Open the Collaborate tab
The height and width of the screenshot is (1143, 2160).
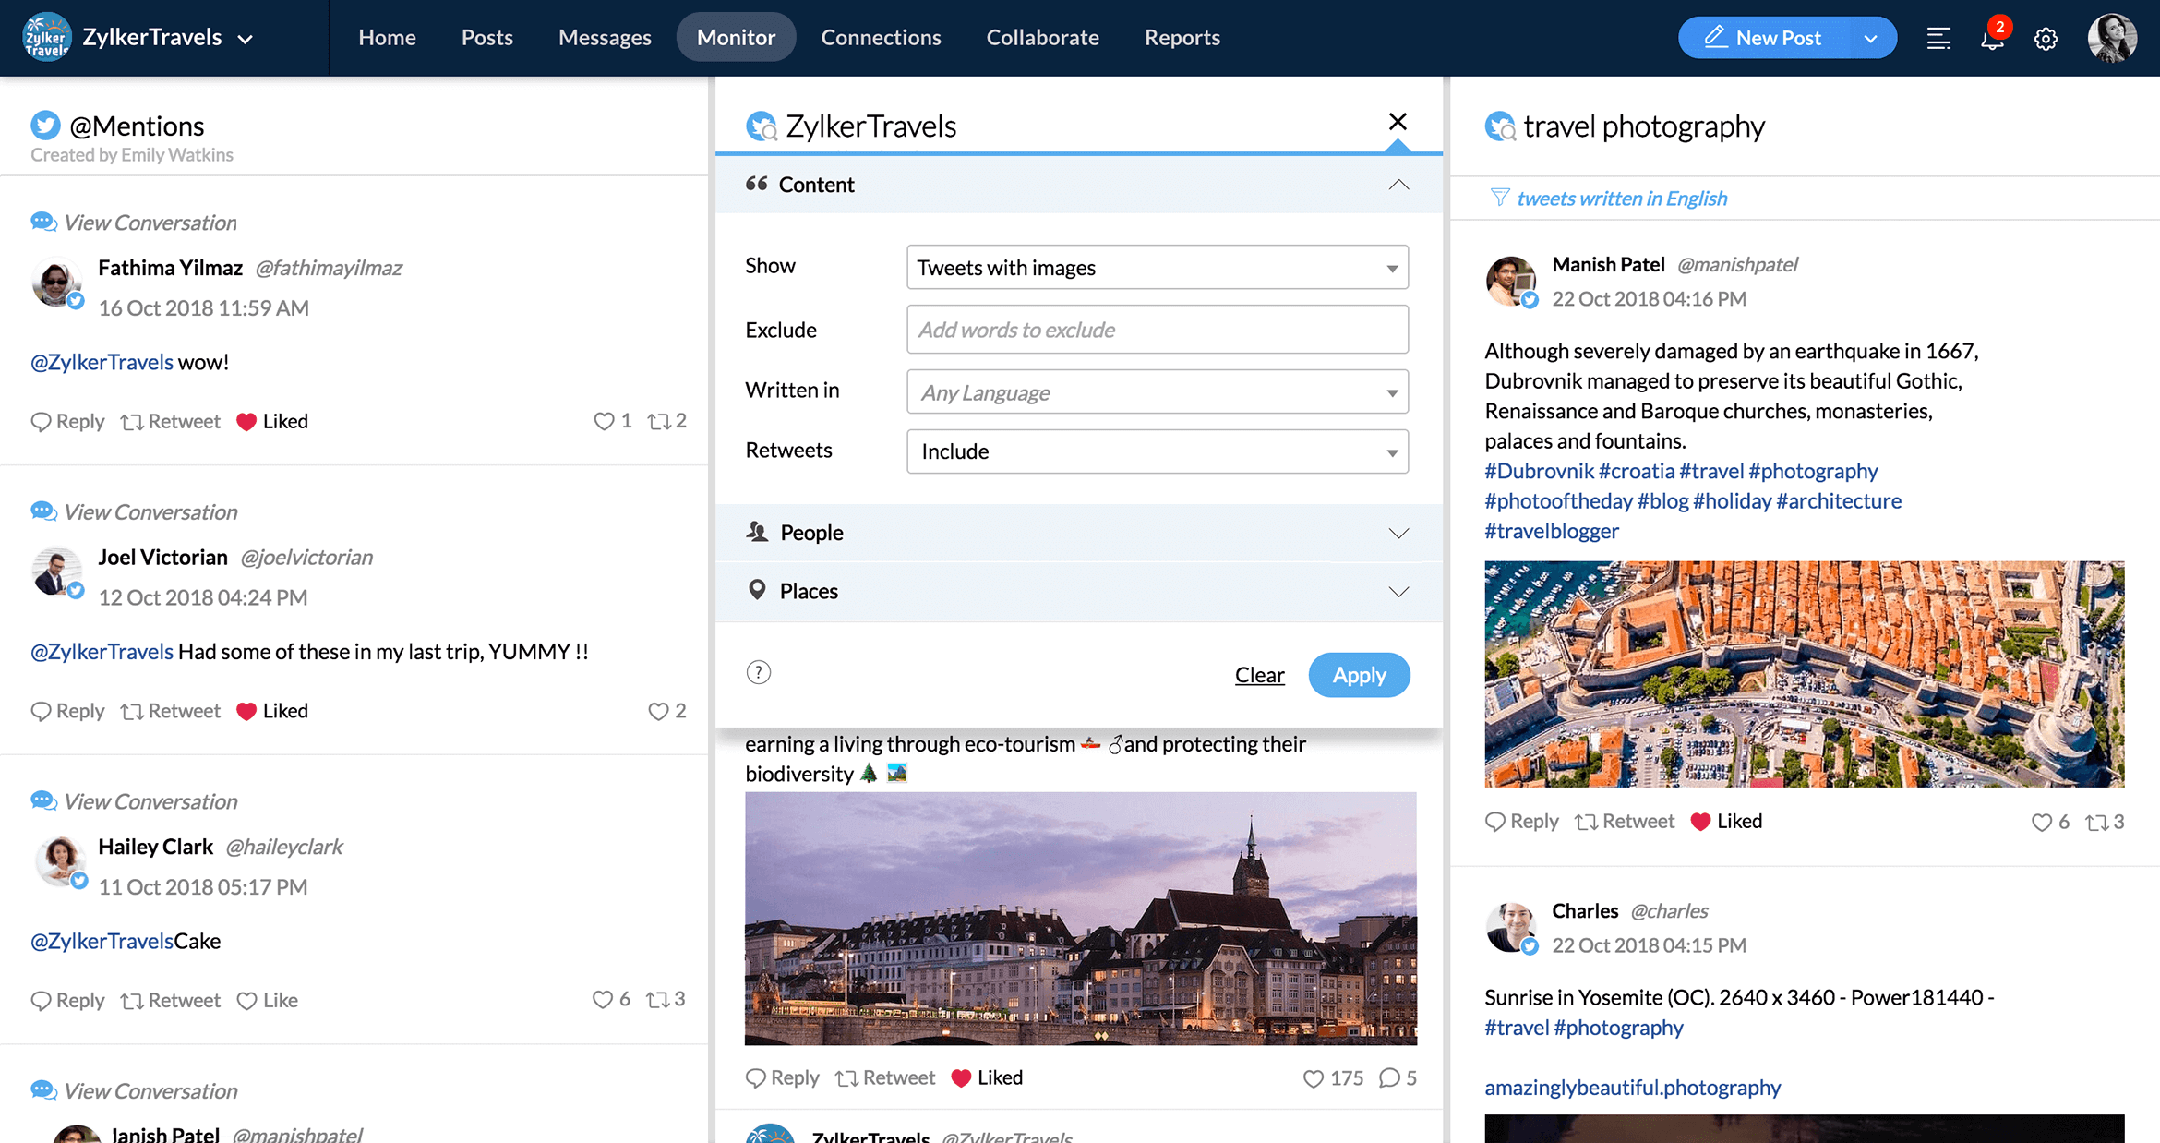pos(1042,37)
